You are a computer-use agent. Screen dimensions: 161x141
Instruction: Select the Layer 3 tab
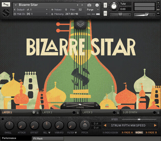point(88,112)
